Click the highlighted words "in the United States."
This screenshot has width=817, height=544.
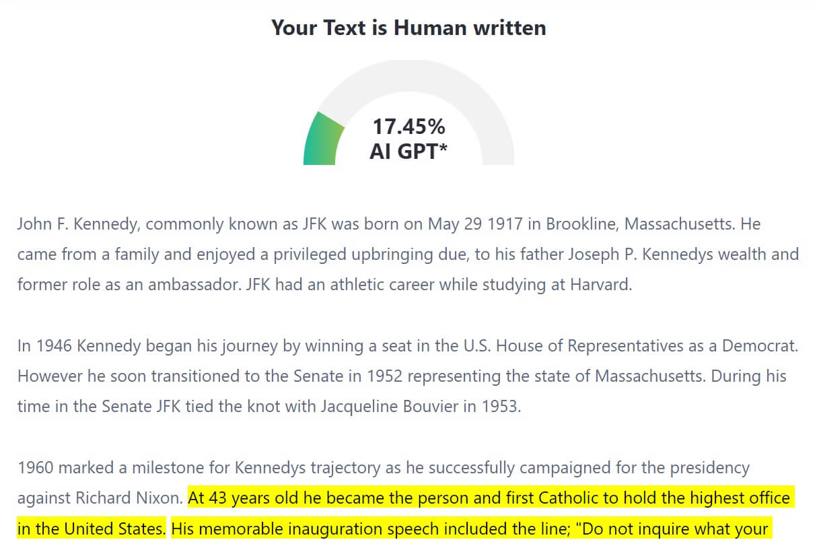91,529
